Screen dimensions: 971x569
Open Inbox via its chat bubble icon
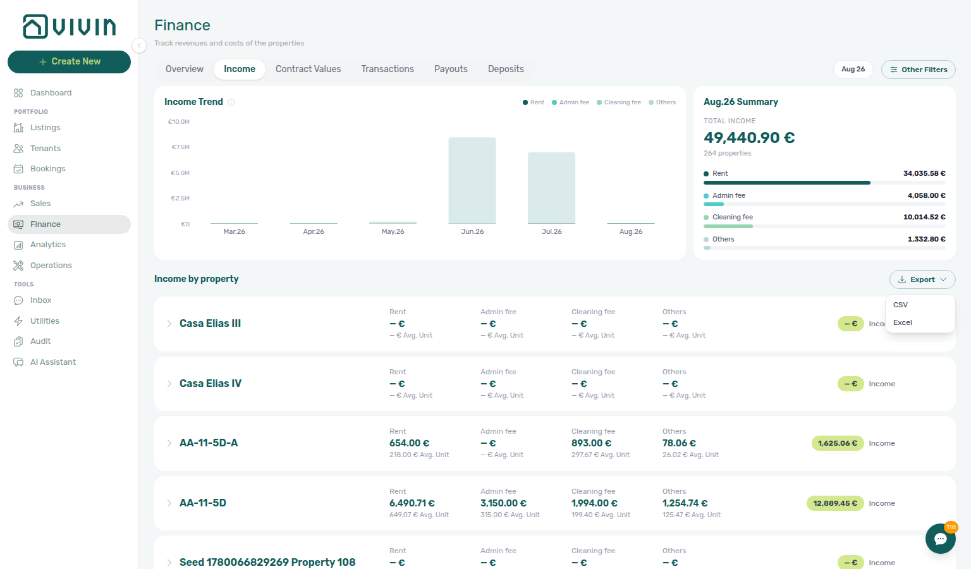(18, 300)
